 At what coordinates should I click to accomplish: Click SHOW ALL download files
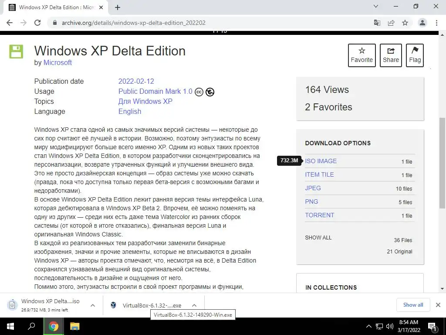coord(318,238)
